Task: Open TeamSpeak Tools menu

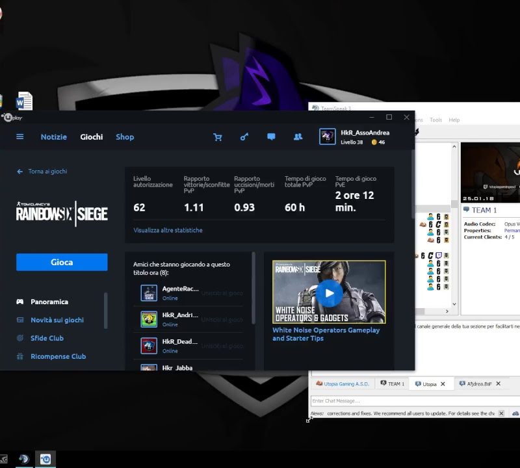Action: pos(435,120)
